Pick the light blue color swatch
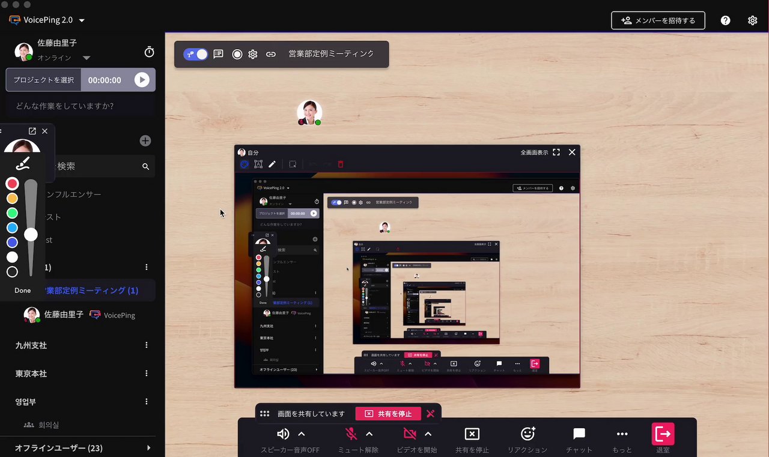Viewport: 769px width, 457px height. click(12, 228)
